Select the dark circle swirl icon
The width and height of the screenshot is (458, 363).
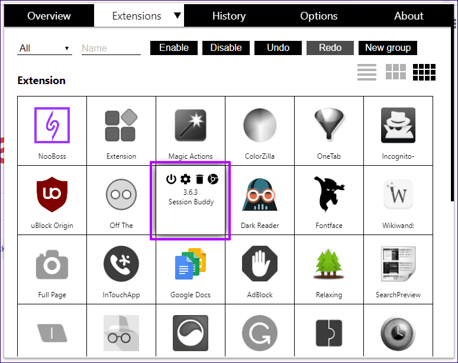click(x=191, y=333)
